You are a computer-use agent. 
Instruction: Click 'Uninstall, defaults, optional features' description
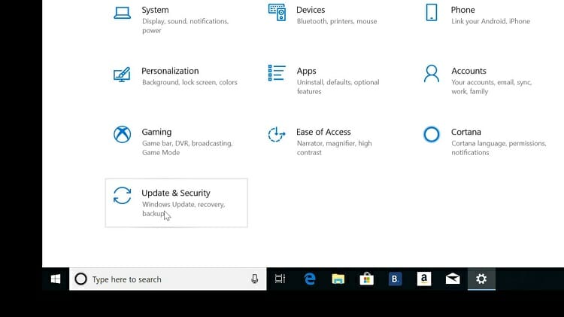(x=338, y=87)
